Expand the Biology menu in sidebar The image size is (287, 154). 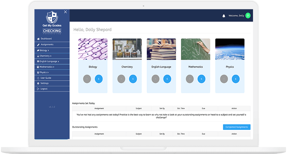pos(44,50)
